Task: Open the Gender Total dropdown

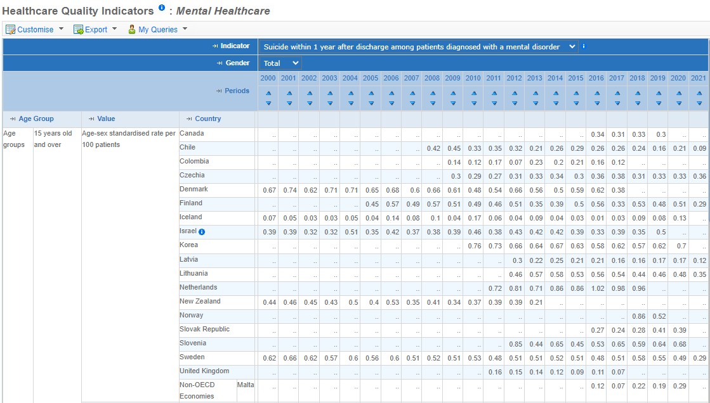Action: click(x=280, y=63)
